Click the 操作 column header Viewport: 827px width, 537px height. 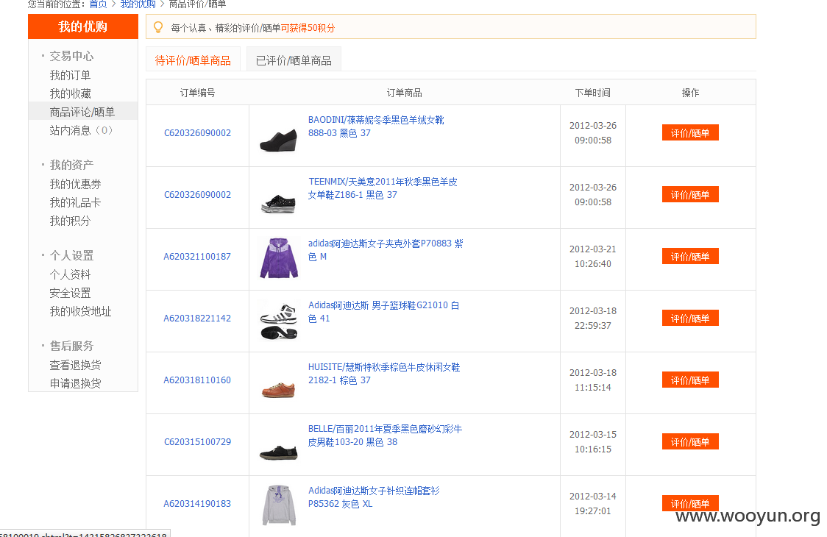[x=690, y=93]
